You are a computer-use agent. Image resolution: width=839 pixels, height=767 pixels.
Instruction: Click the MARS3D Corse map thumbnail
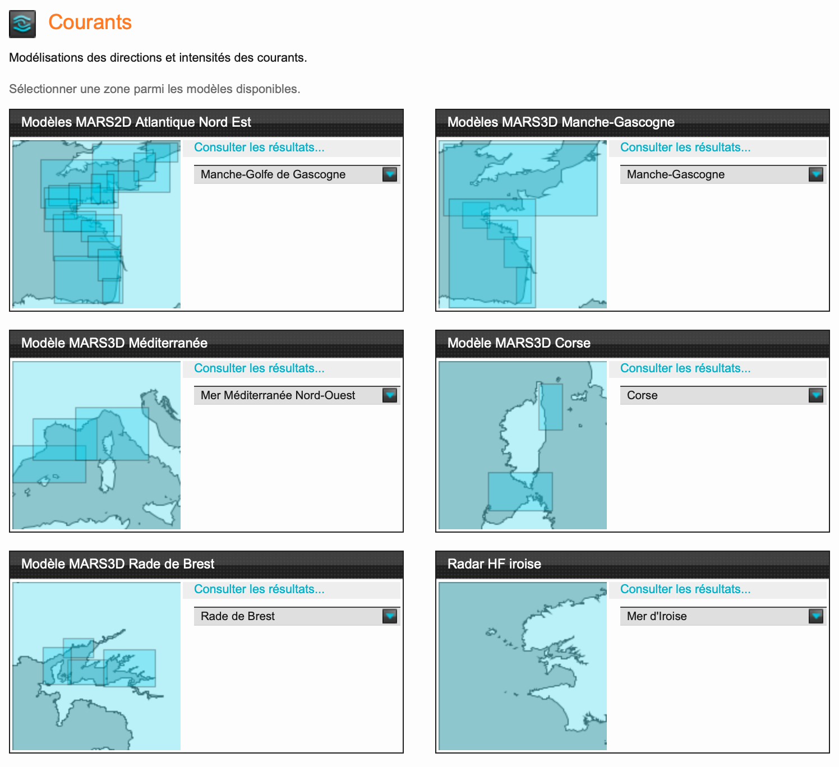click(x=523, y=445)
